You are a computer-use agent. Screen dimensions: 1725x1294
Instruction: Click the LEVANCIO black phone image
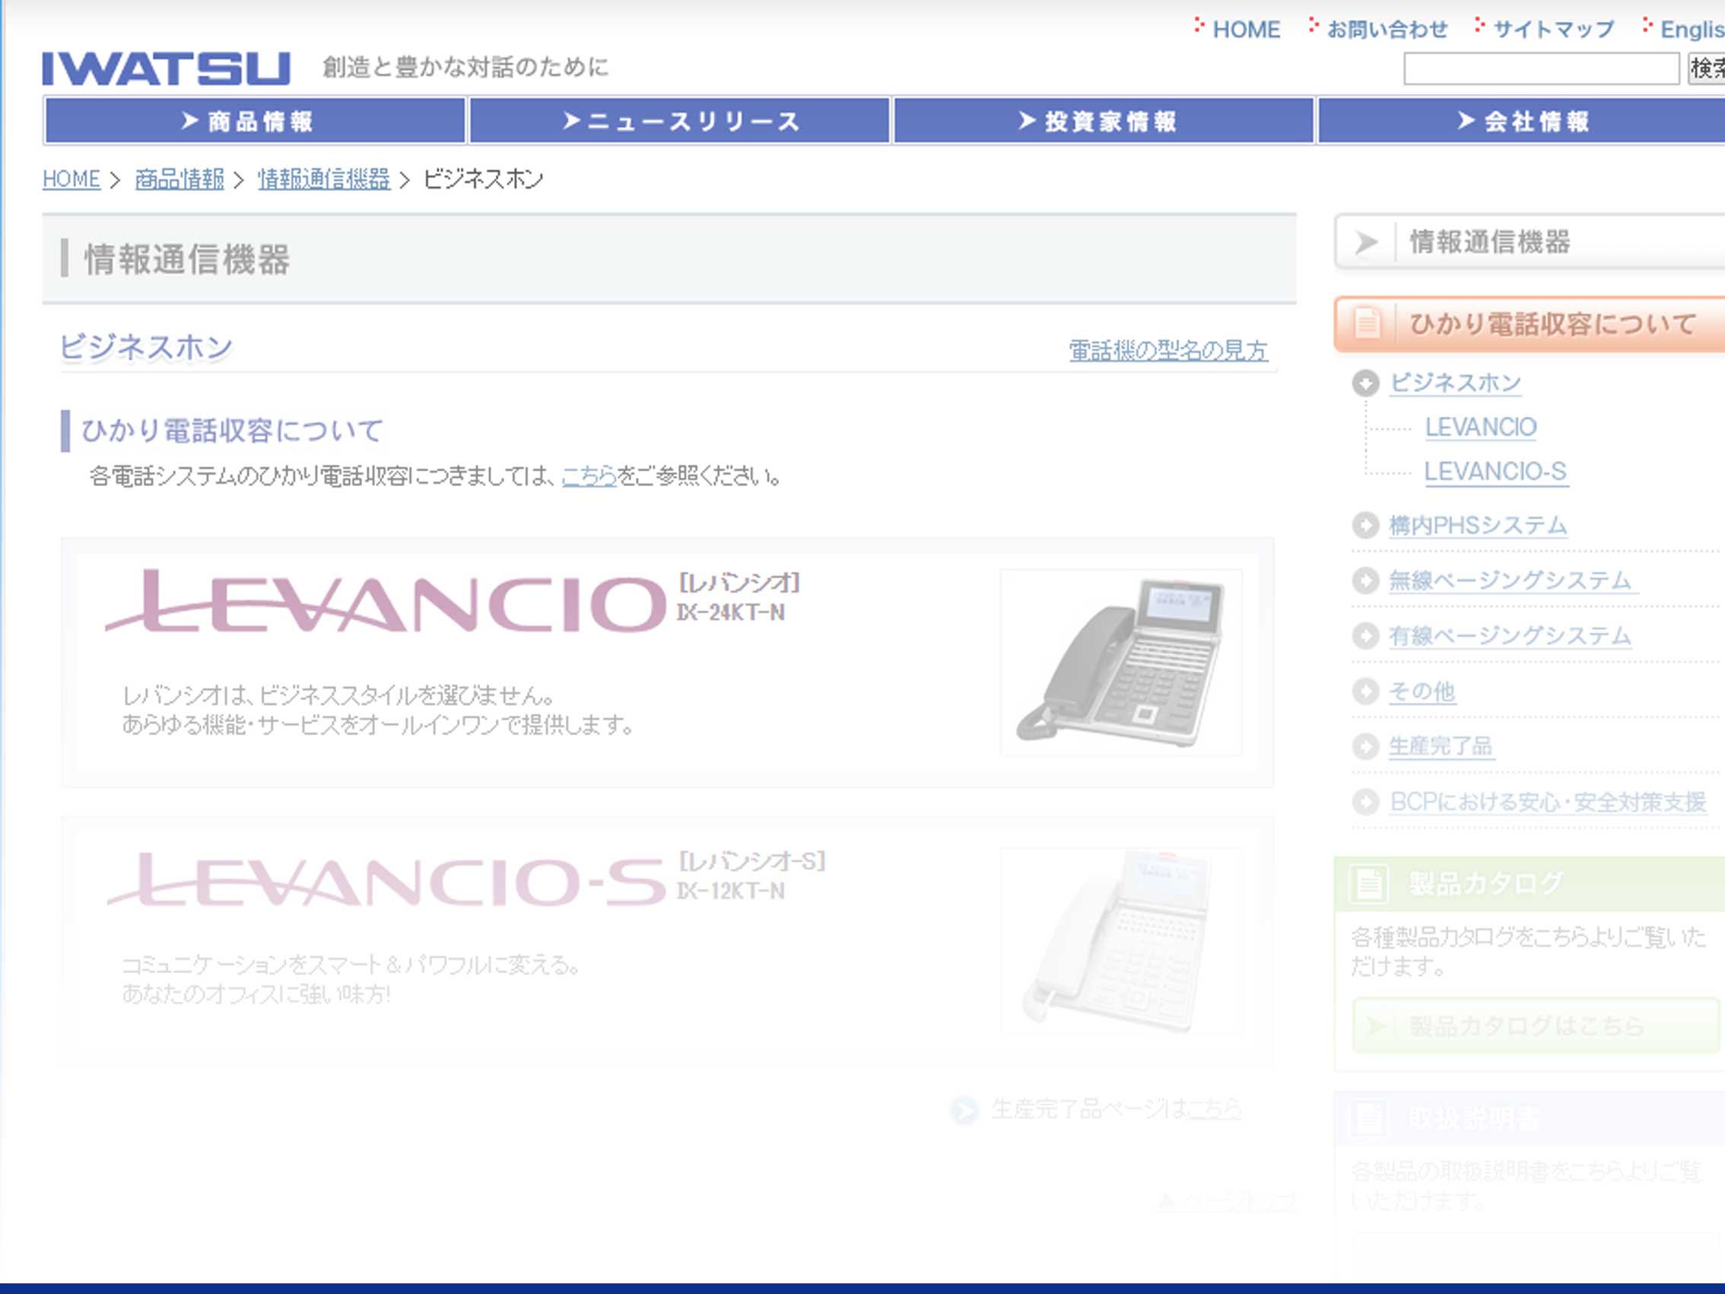(1121, 662)
